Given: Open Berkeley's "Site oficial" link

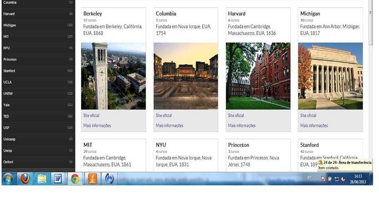Looking at the screenshot, I should click(91, 115).
